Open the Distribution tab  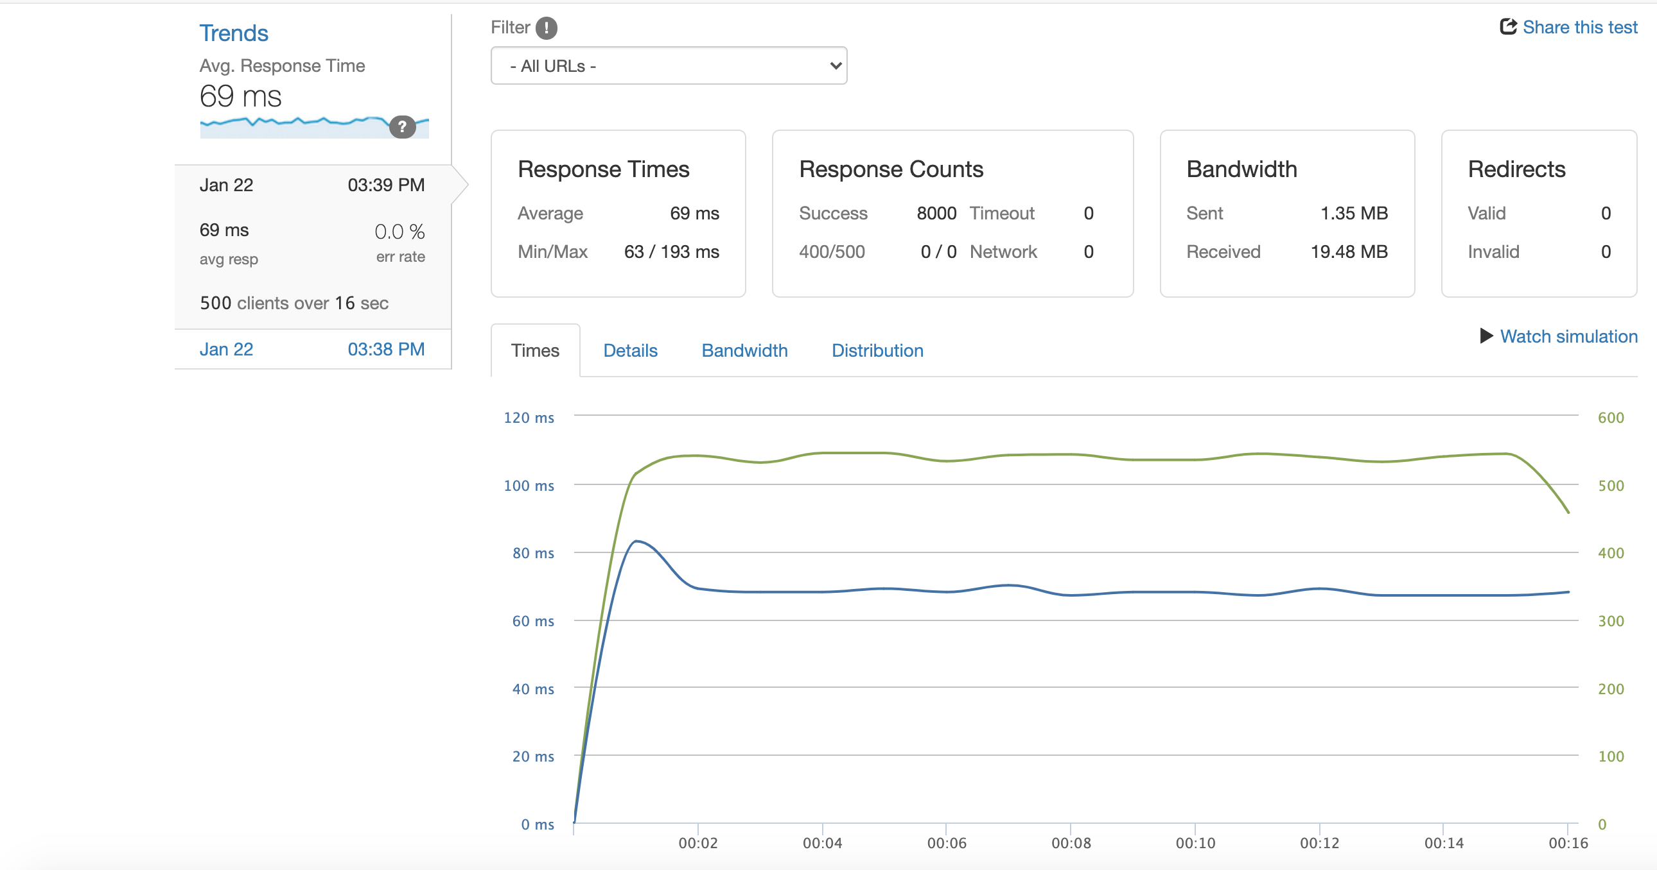(877, 350)
